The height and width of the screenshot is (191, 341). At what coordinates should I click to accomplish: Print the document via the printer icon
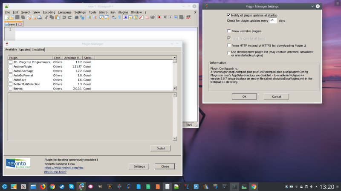pos(39,17)
